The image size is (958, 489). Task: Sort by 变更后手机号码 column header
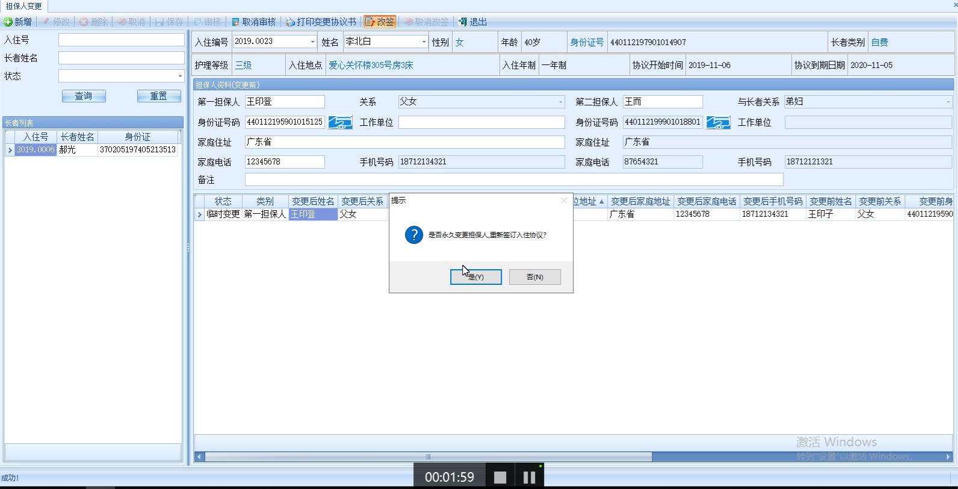773,201
